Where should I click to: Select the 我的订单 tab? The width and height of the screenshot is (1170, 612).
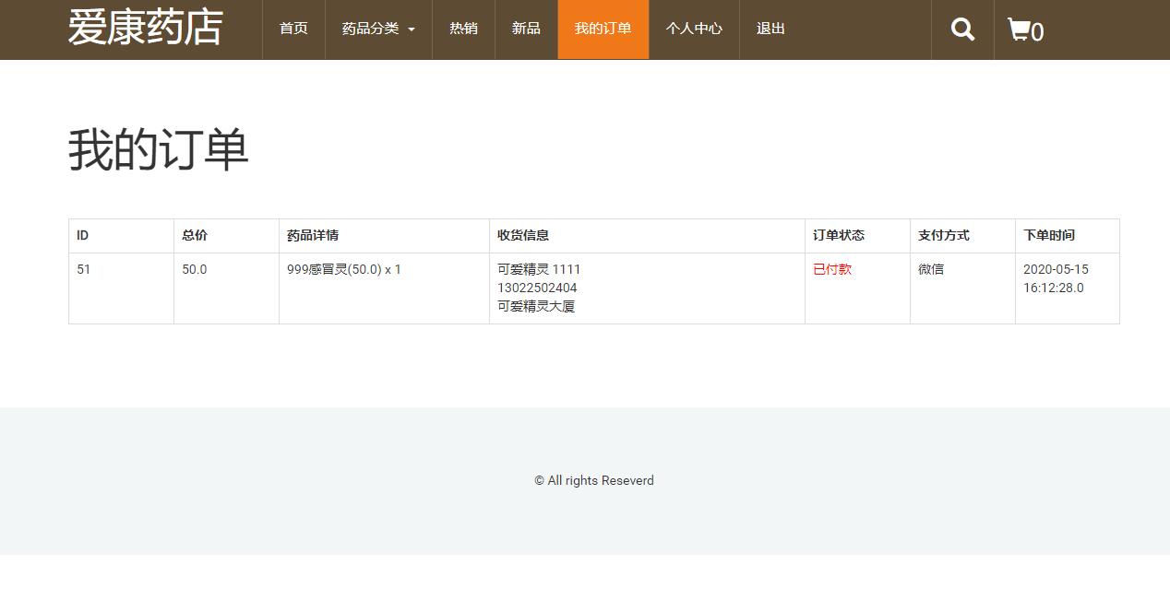603,29
